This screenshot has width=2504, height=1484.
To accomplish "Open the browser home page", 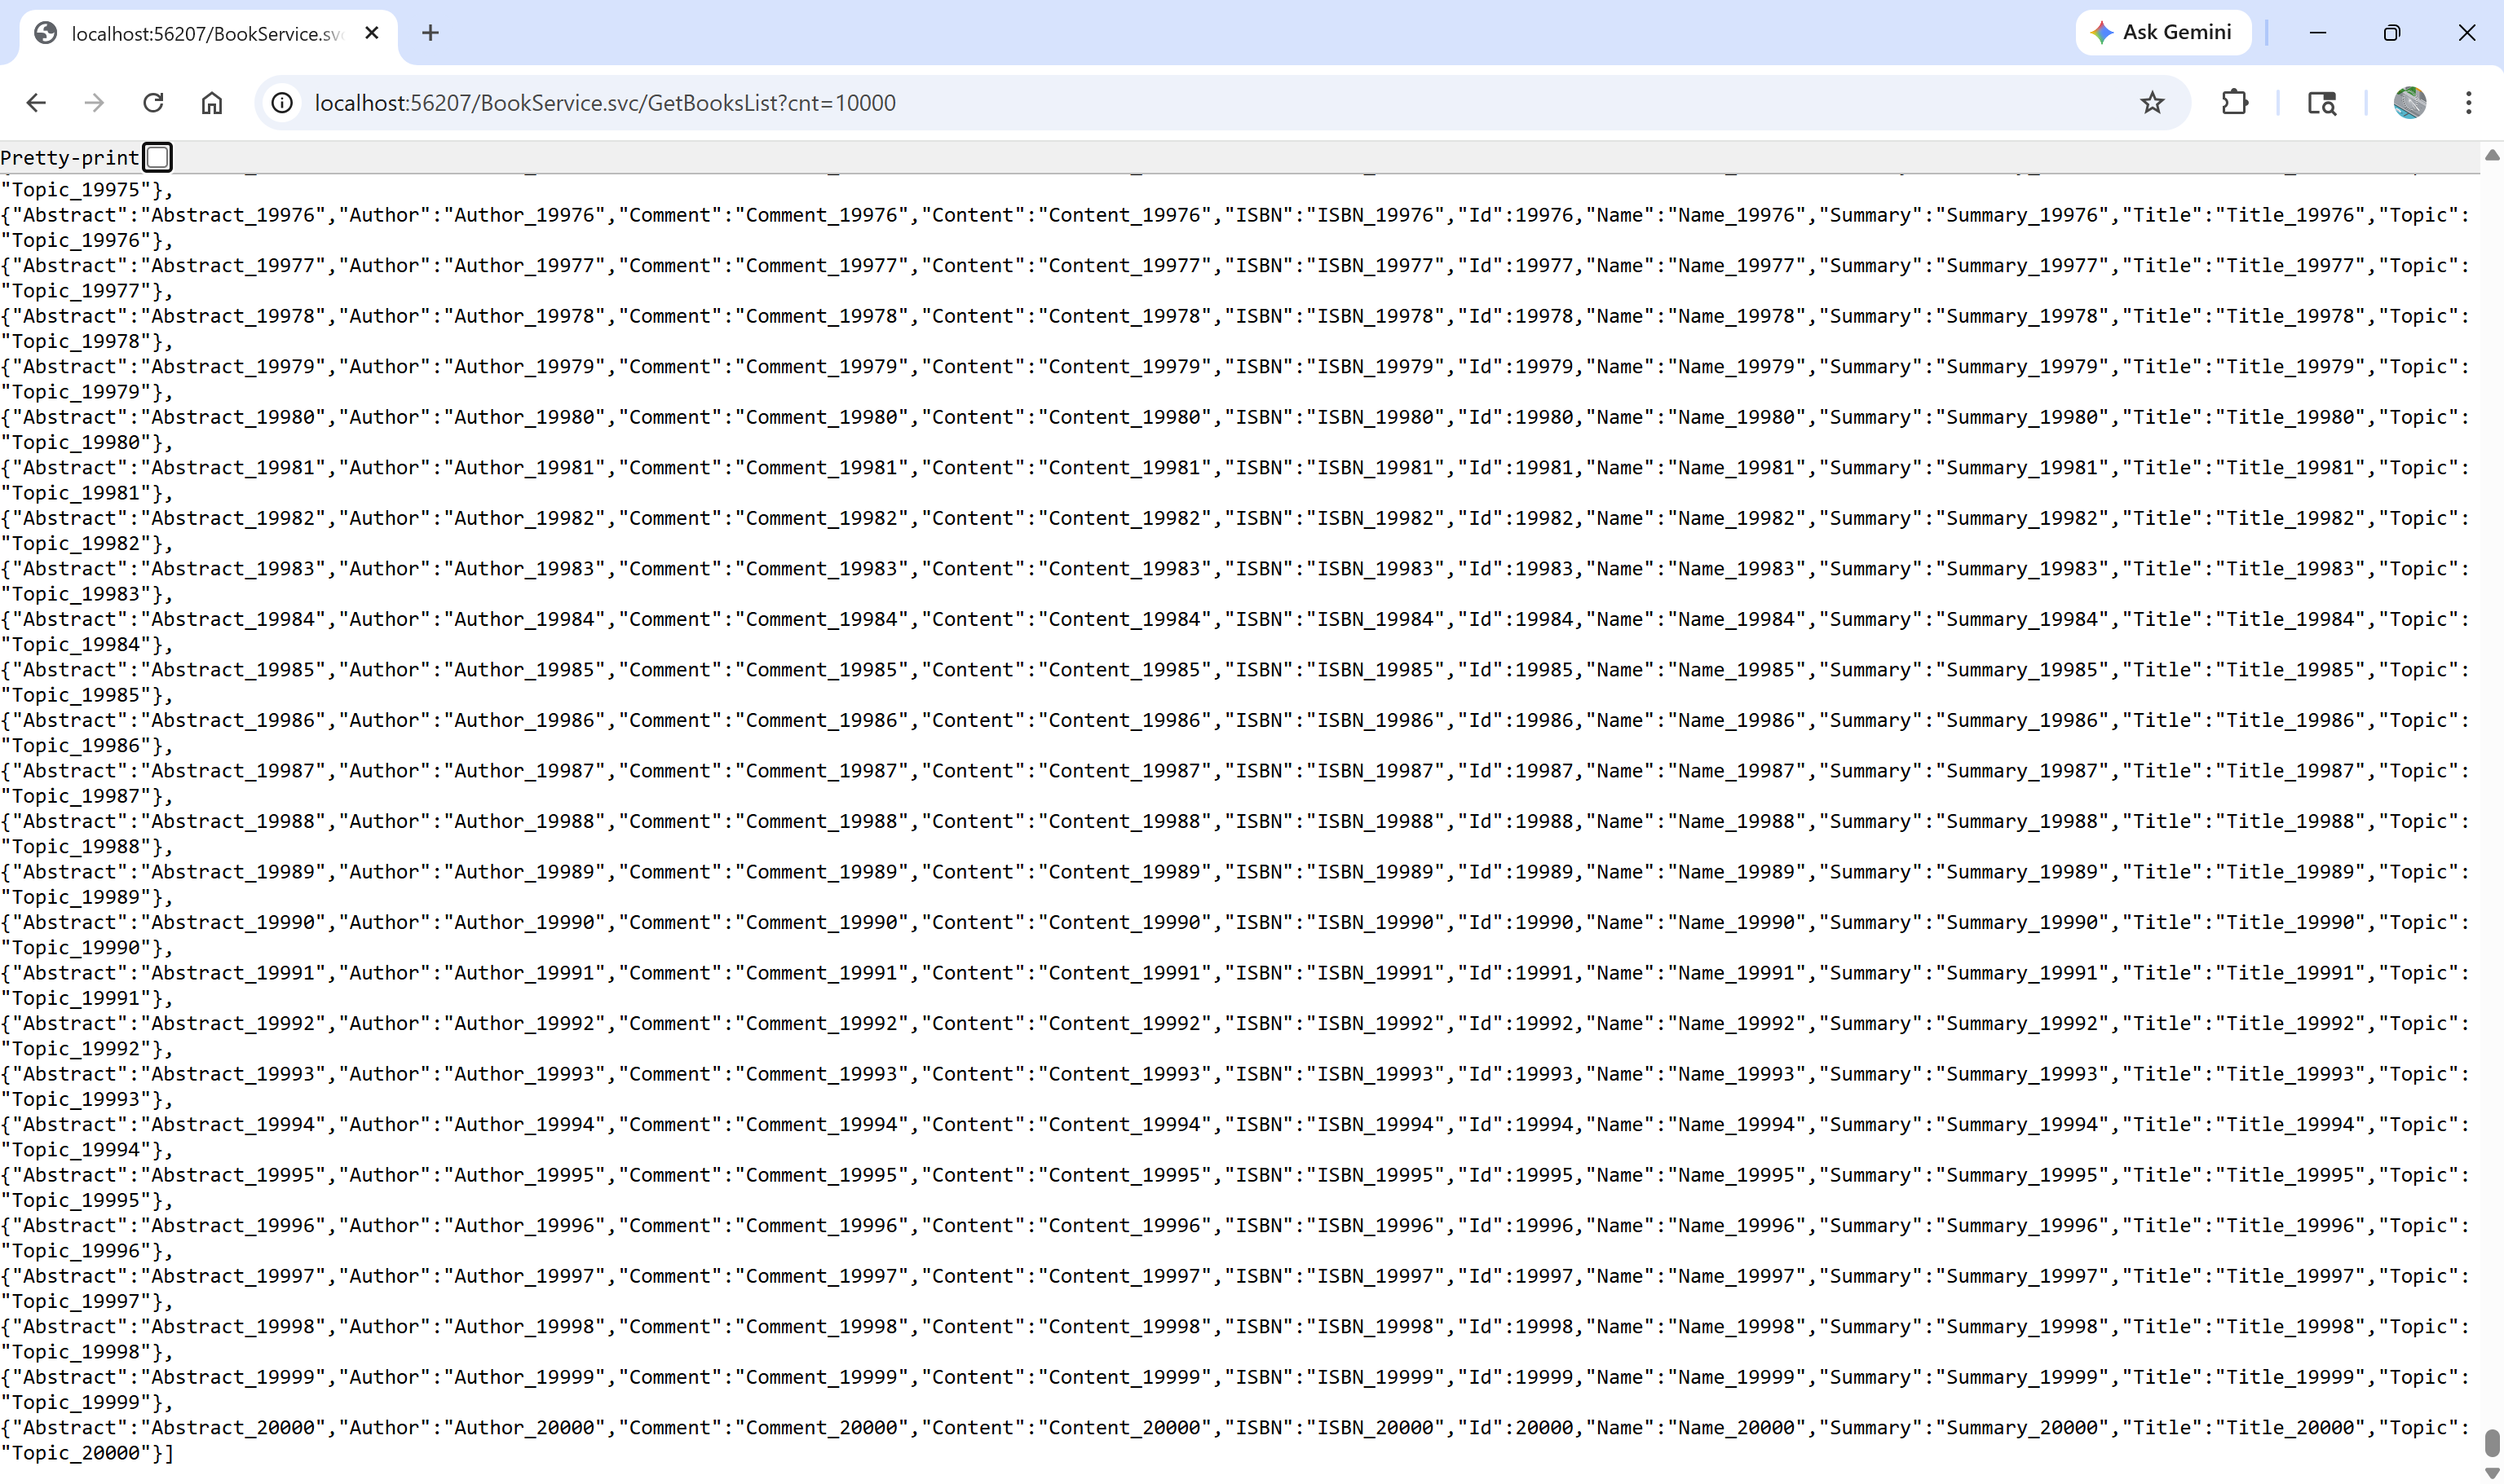I will [x=211, y=103].
